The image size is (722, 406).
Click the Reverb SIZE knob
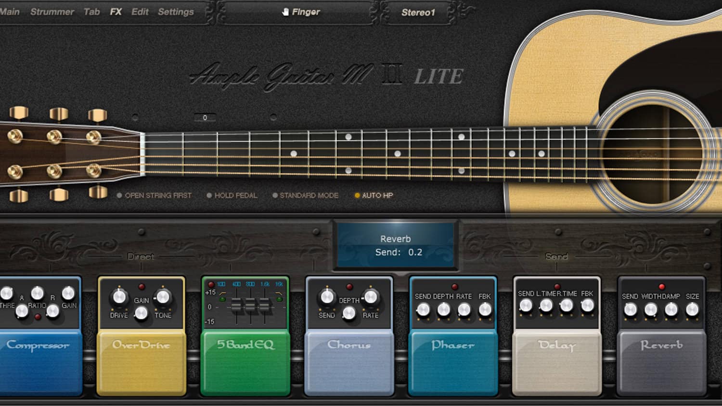(x=692, y=310)
